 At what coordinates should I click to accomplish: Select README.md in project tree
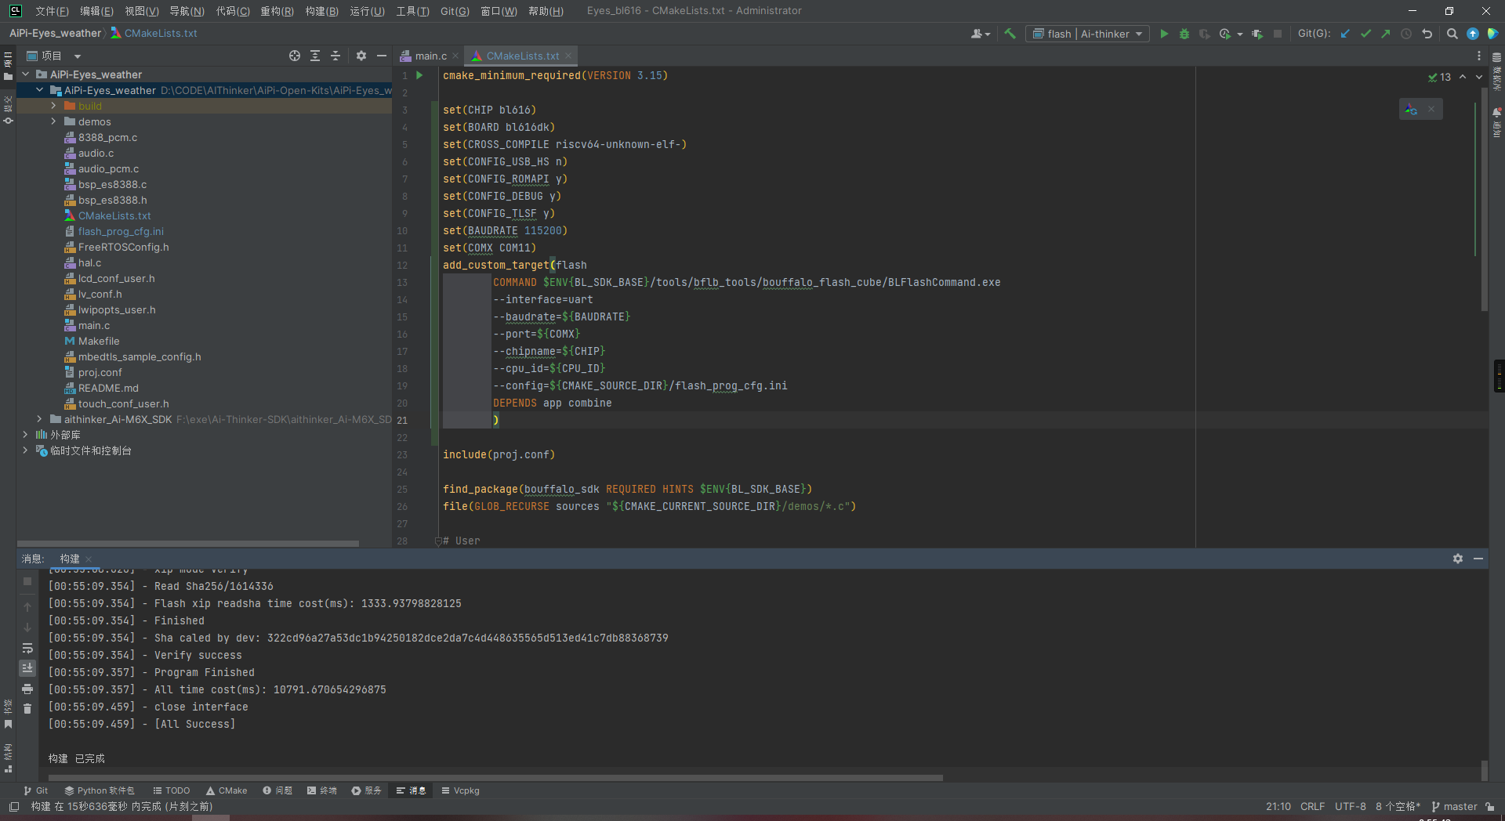click(x=108, y=388)
